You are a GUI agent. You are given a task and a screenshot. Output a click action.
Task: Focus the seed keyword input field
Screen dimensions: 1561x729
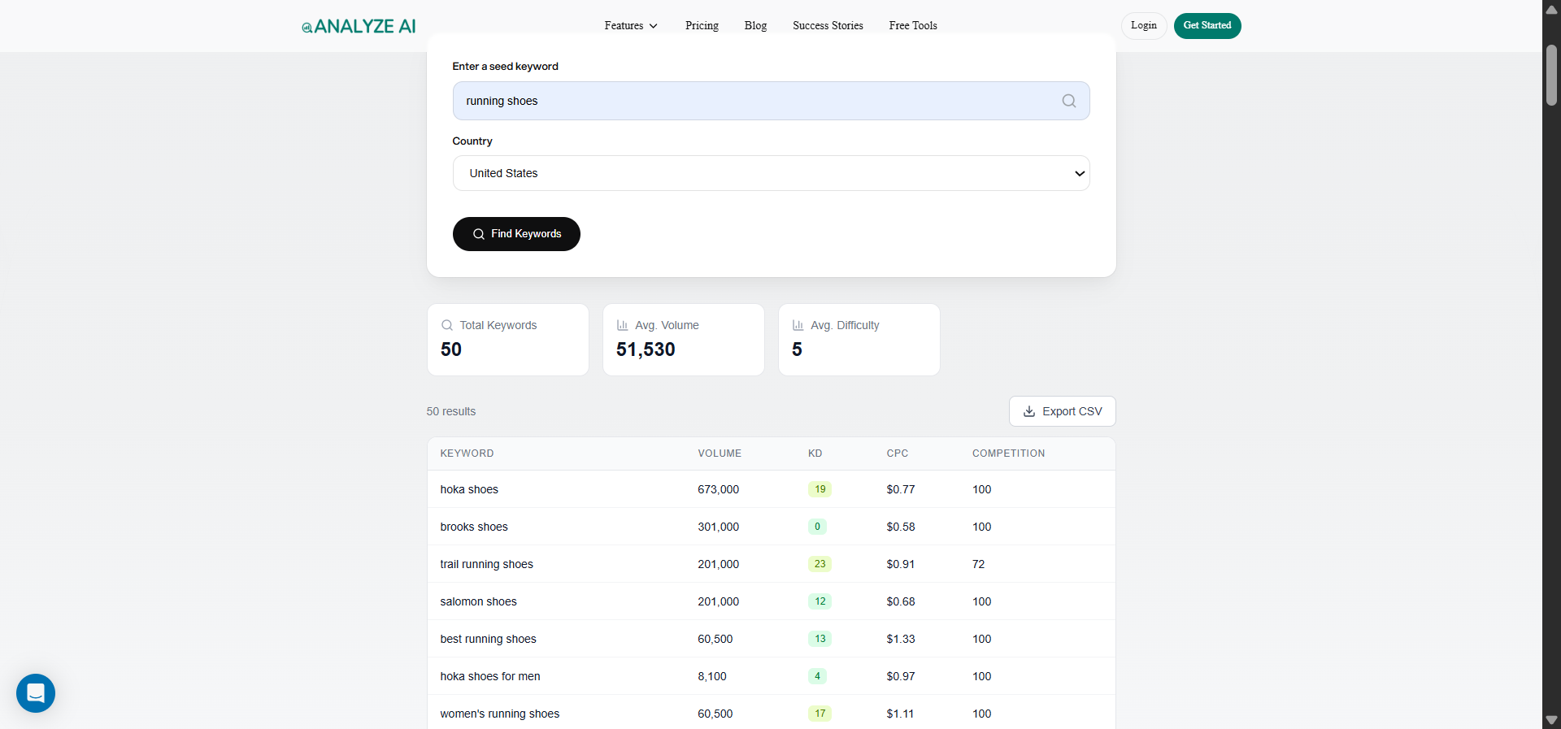coord(771,101)
